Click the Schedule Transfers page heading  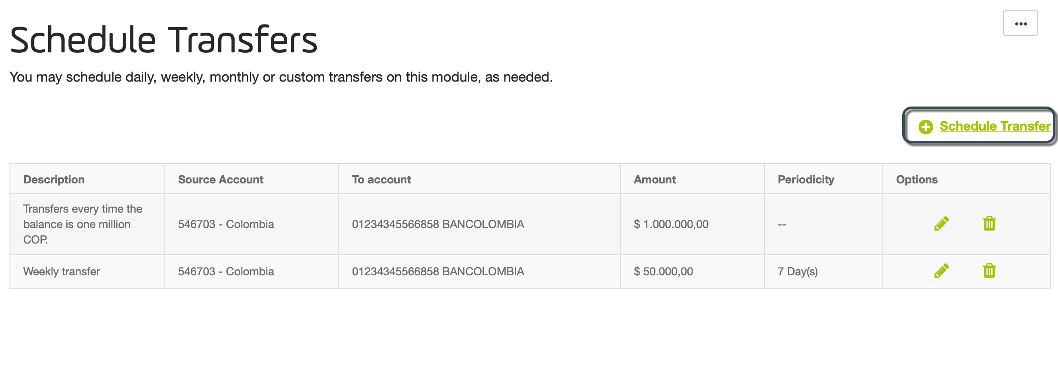click(164, 40)
